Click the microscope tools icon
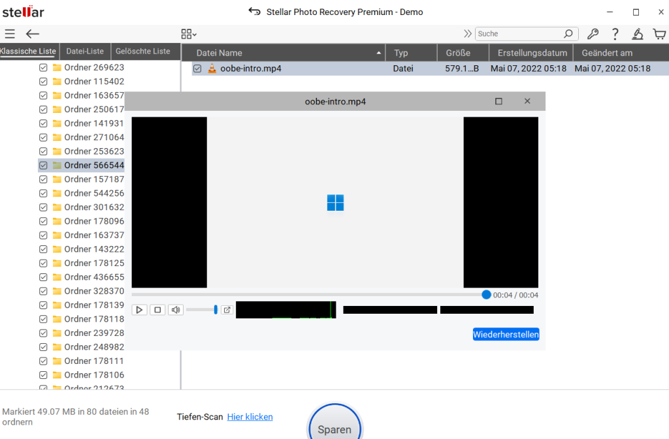Image resolution: width=669 pixels, height=439 pixels. (x=637, y=34)
